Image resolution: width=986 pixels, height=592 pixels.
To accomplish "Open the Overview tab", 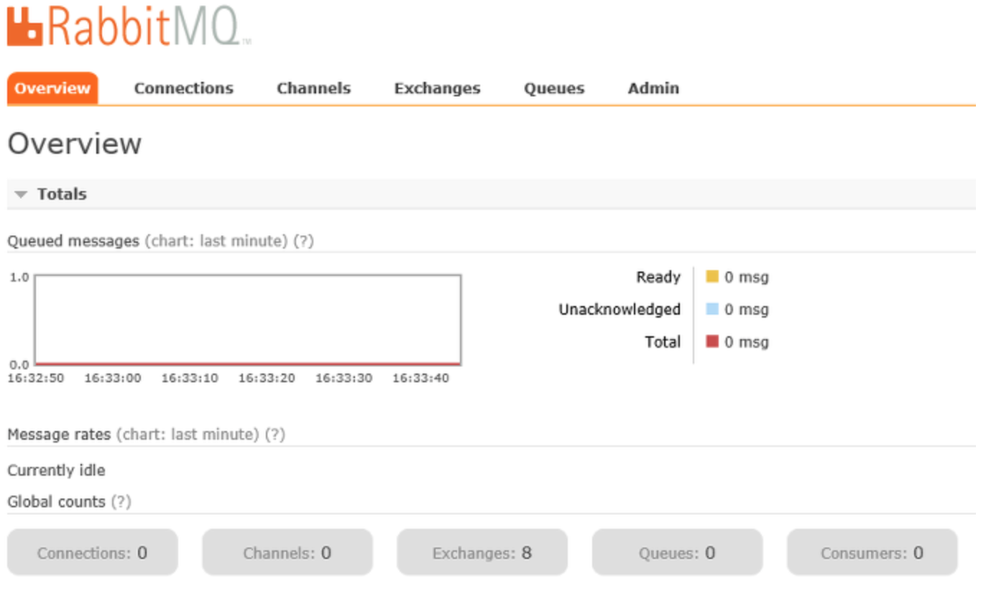I will click(x=52, y=88).
